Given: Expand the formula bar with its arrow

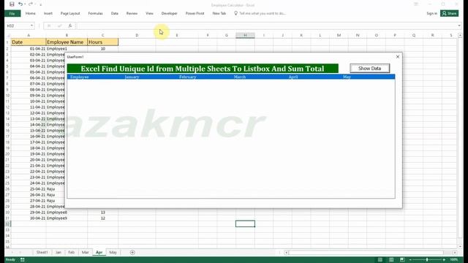Looking at the screenshot, I should tap(459, 26).
